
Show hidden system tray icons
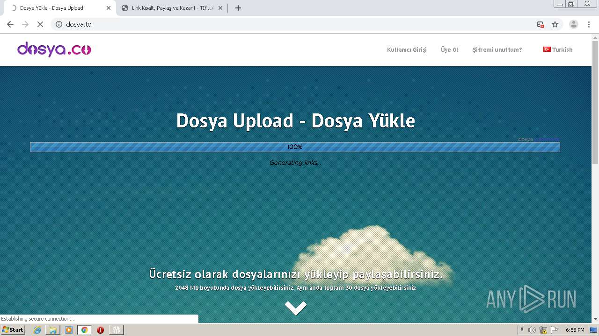(x=522, y=330)
